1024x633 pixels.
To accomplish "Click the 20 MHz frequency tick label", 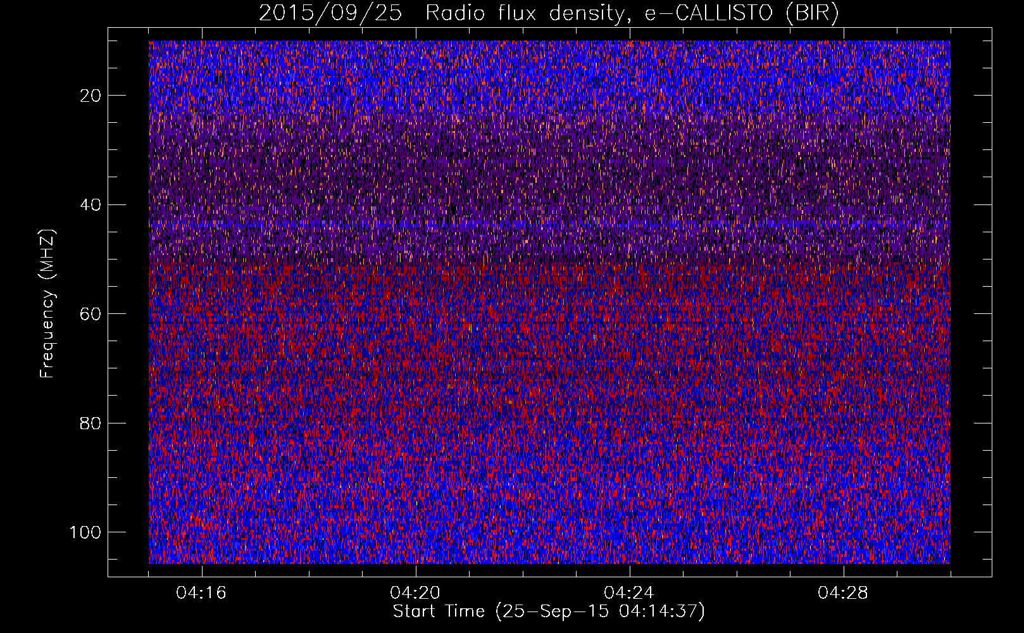I will [x=91, y=96].
